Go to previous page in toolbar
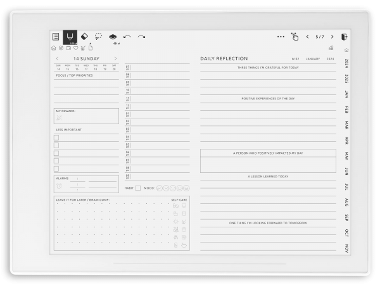Viewport: 380px width, 285px height. point(308,37)
